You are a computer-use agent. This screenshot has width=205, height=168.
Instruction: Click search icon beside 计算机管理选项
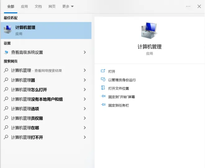coord(6,109)
